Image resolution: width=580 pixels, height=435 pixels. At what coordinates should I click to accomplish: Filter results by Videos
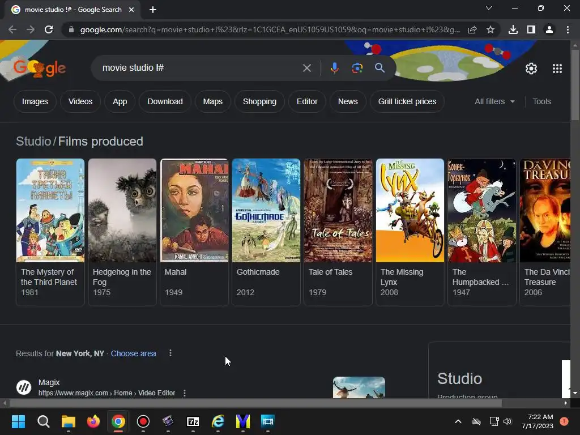click(80, 101)
